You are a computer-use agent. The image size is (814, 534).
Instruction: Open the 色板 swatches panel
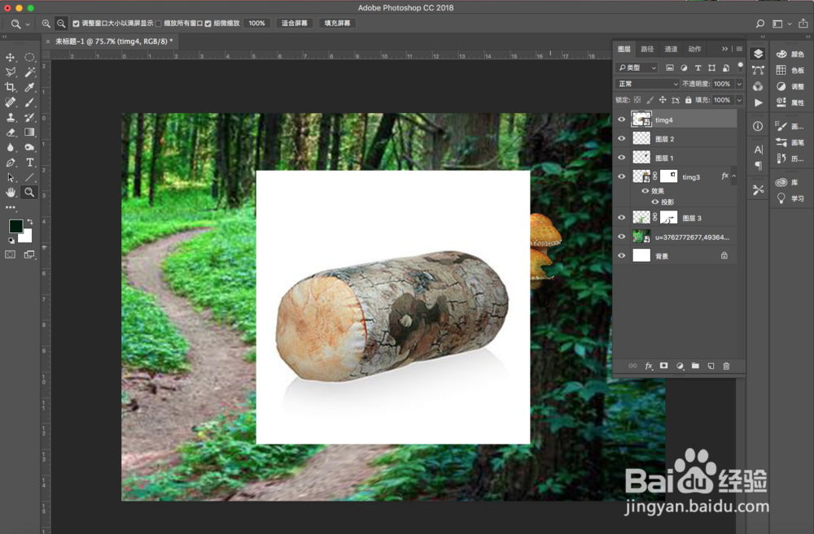coord(790,70)
